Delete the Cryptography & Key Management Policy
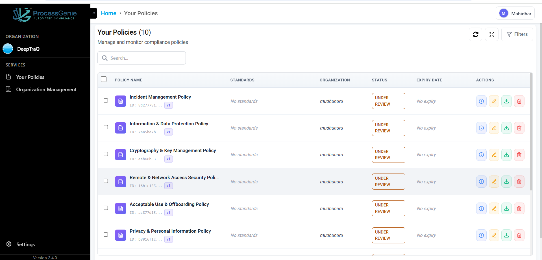 tap(519, 155)
